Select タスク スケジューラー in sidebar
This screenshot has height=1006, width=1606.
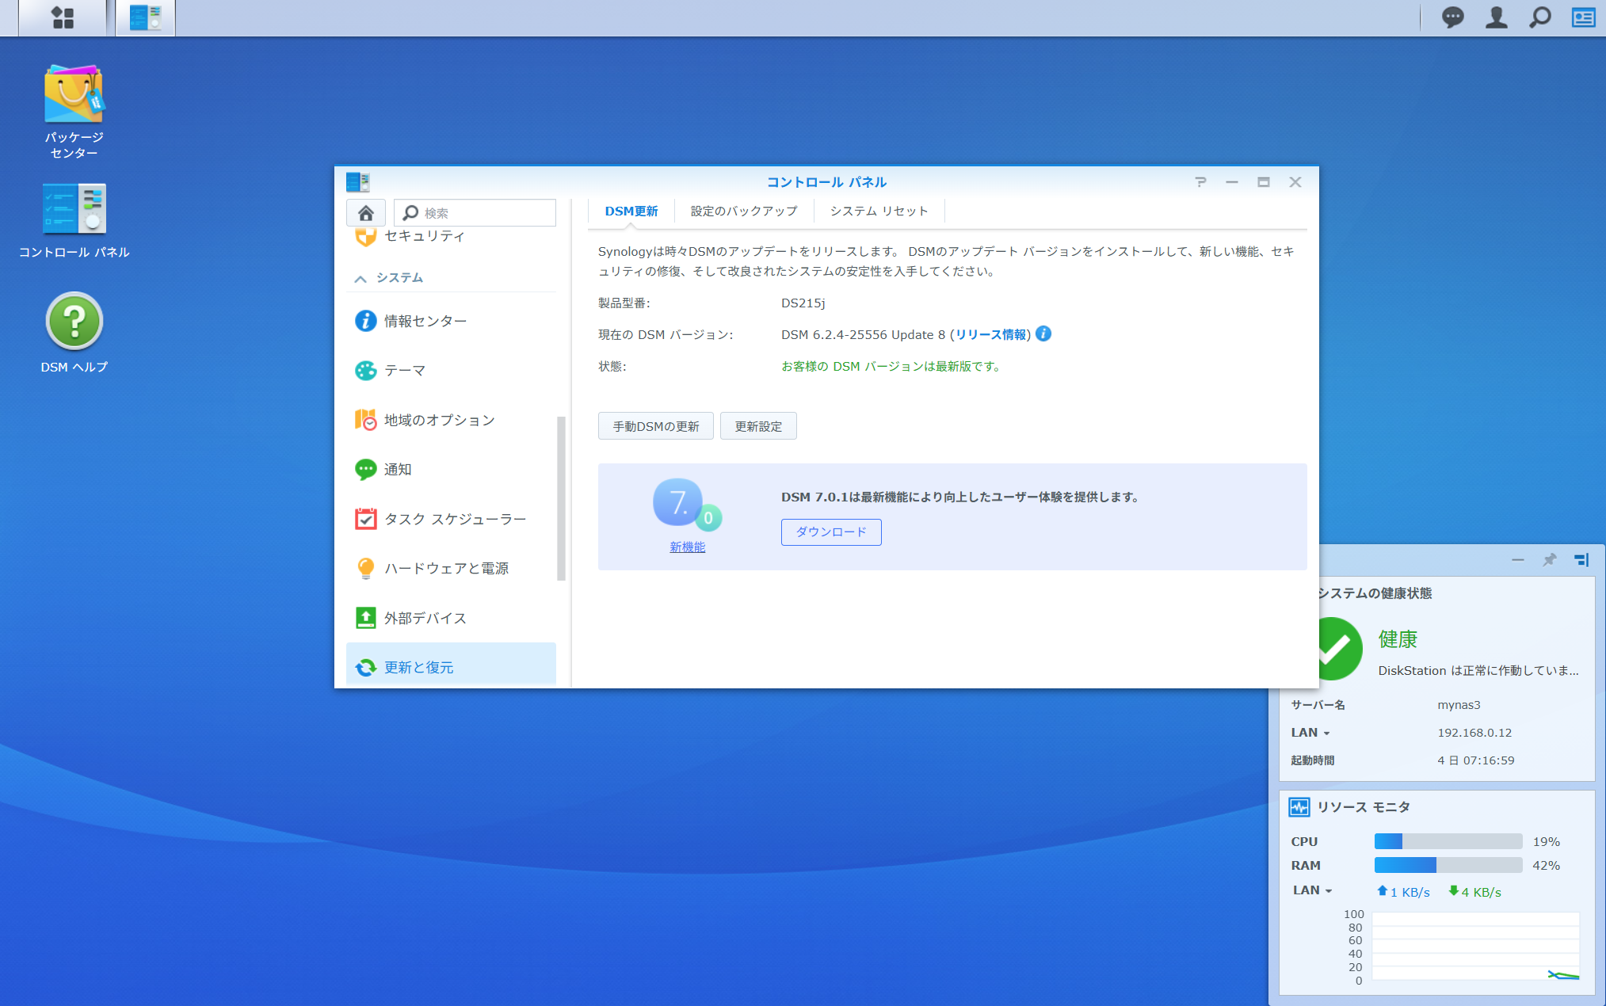coord(455,519)
